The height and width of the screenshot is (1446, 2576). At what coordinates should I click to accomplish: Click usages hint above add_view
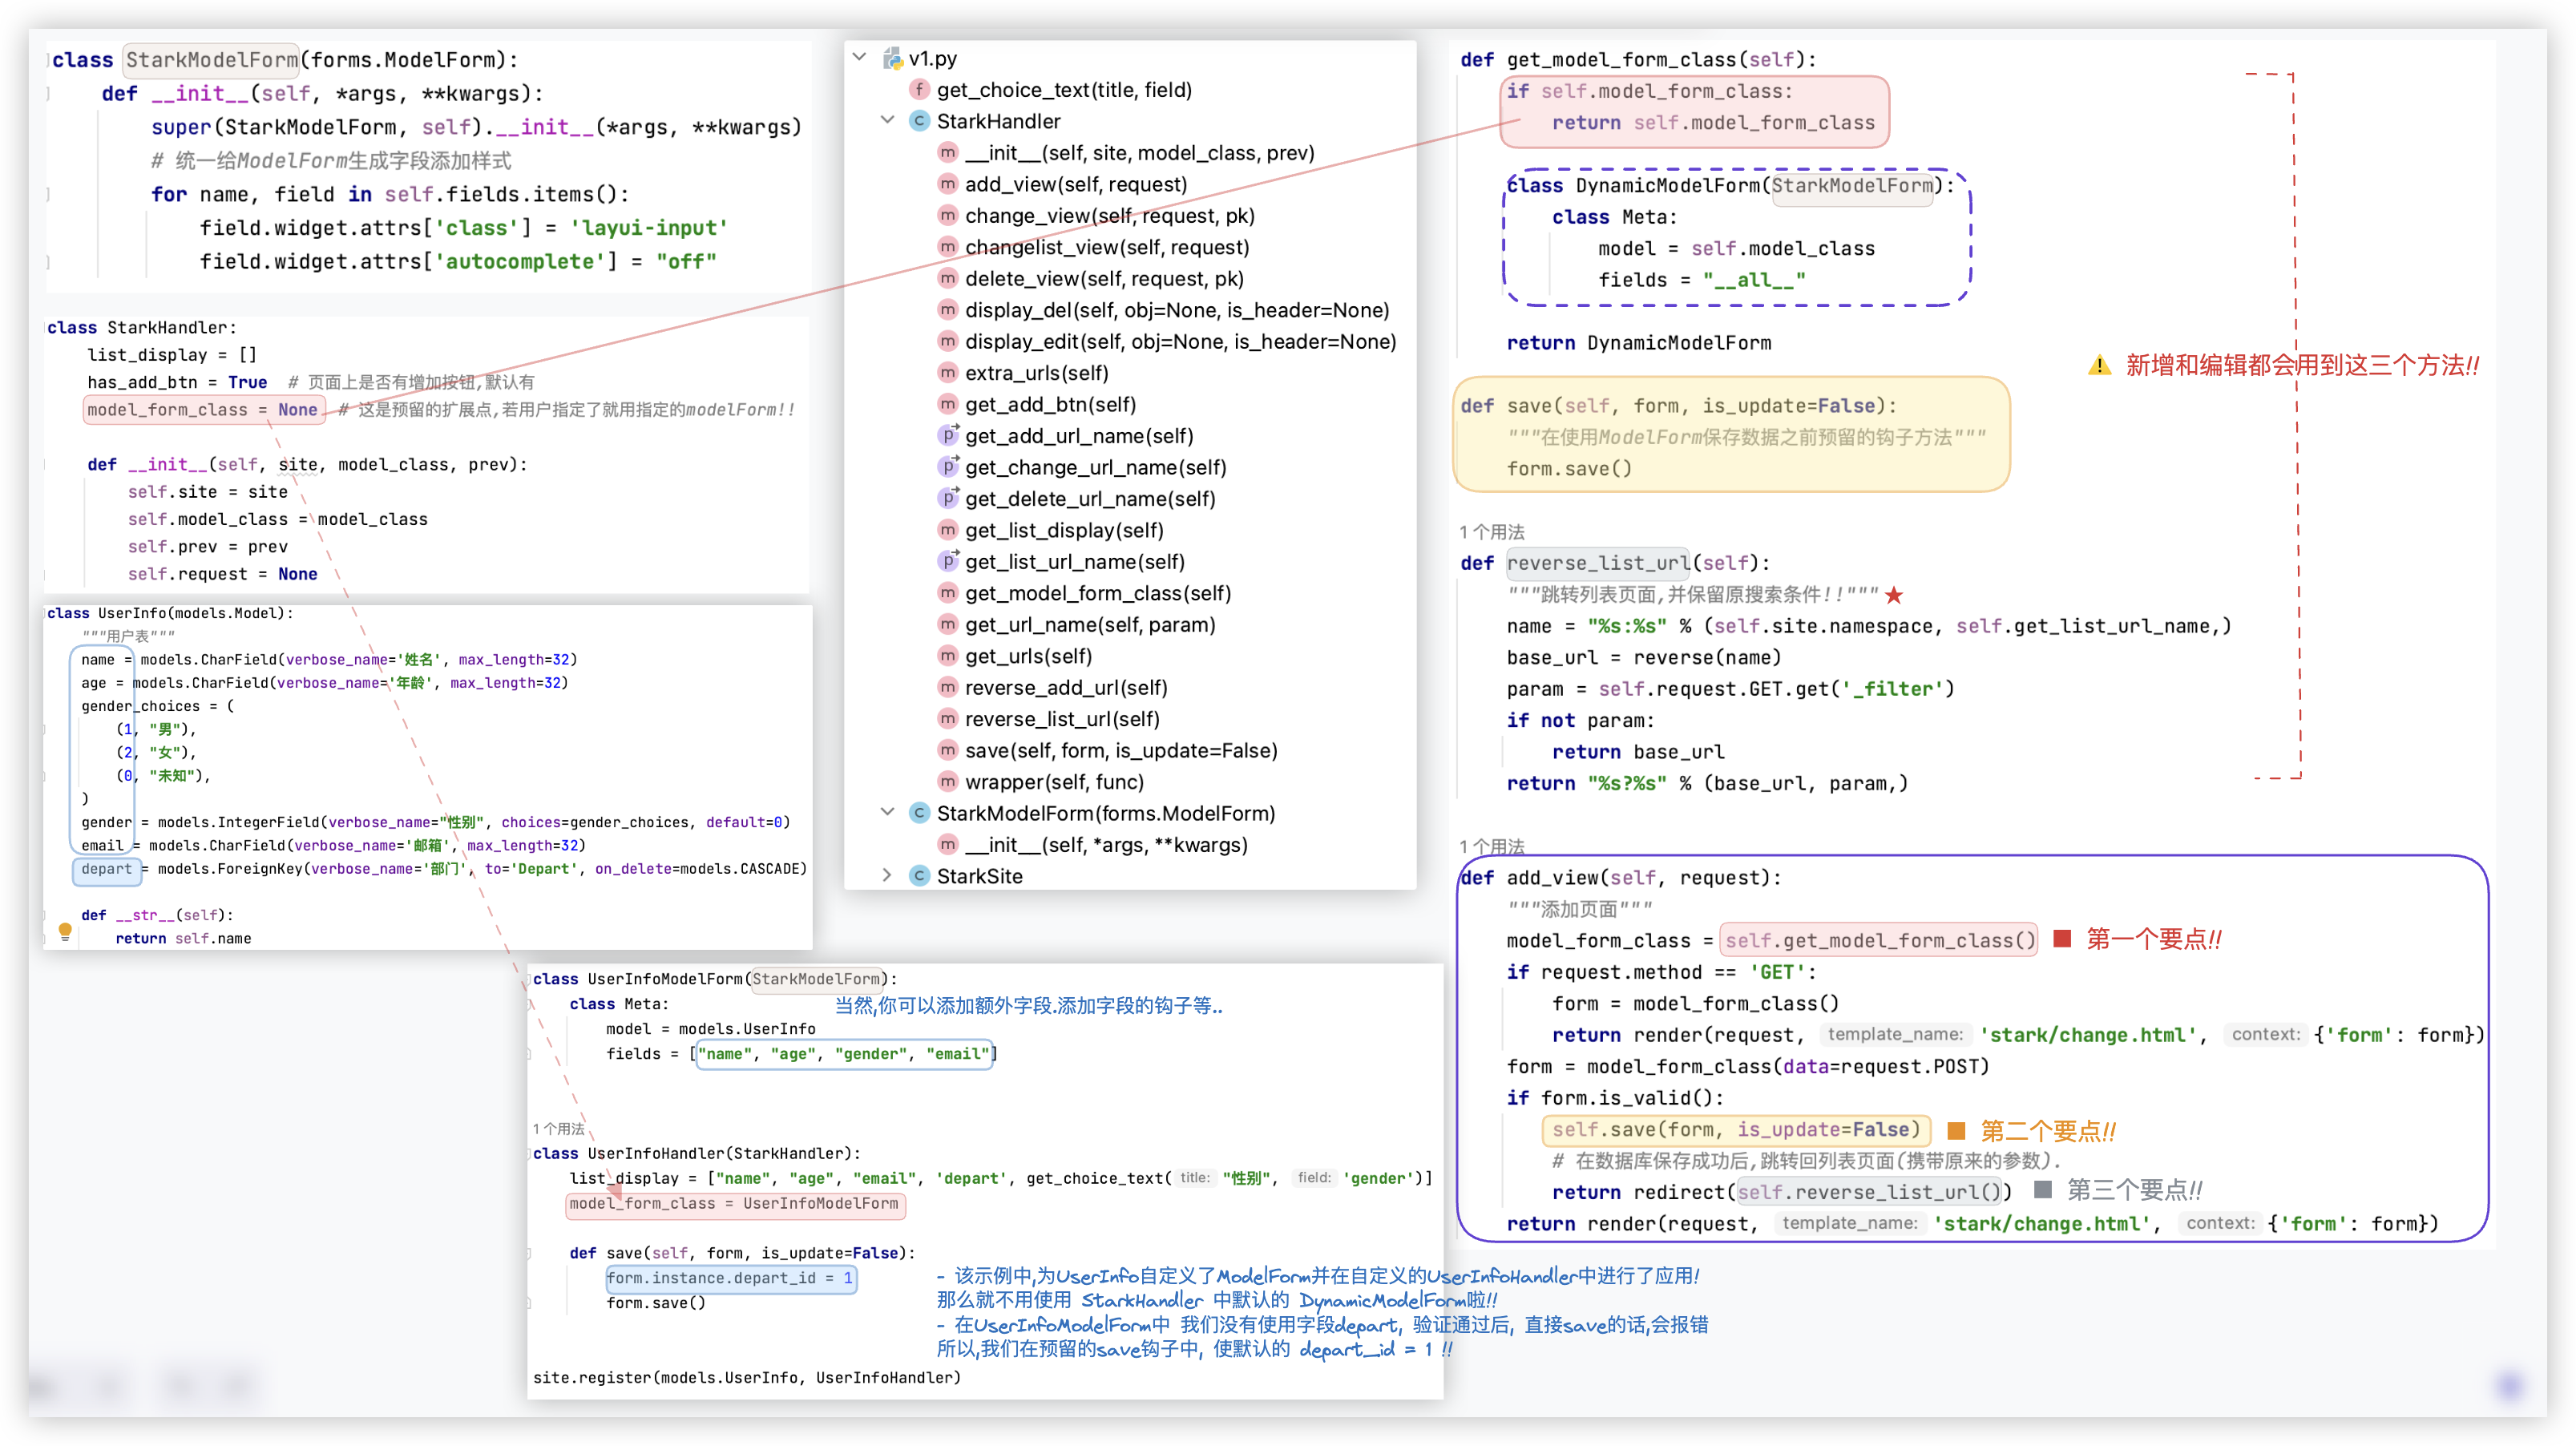coord(1491,846)
